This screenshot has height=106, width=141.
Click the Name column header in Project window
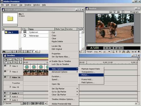pyautogui.click(x=41, y=29)
